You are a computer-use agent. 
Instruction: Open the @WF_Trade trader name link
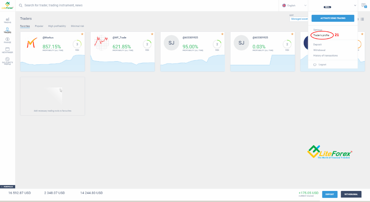[120, 38]
